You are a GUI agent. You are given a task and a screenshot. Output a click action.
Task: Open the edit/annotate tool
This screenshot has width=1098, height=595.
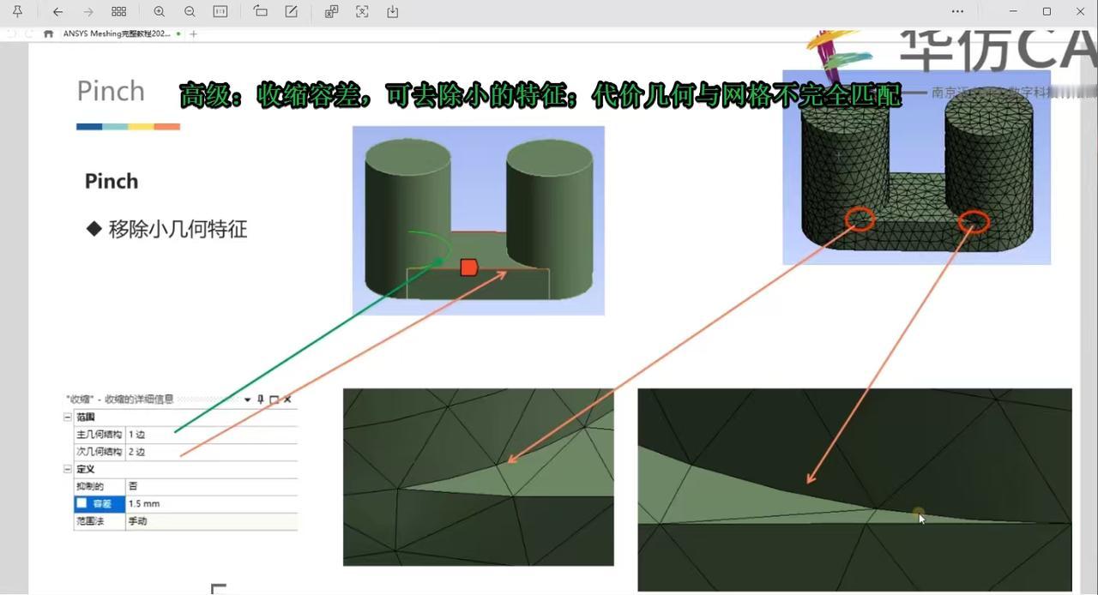pyautogui.click(x=292, y=11)
